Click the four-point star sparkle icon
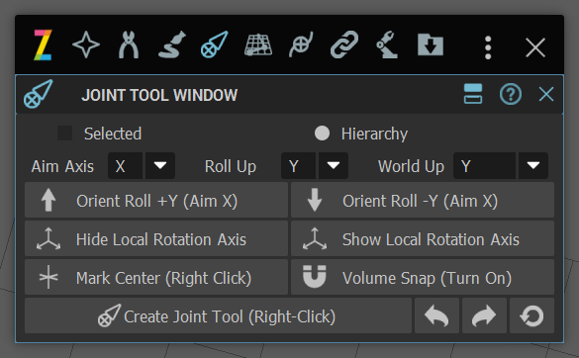The height and width of the screenshot is (358, 579). (86, 45)
